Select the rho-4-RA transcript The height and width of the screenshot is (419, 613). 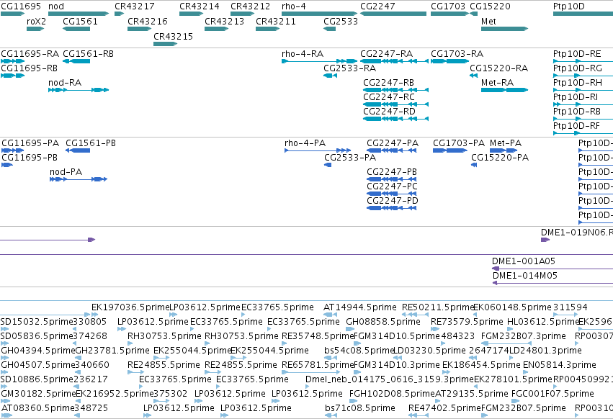click(x=320, y=61)
